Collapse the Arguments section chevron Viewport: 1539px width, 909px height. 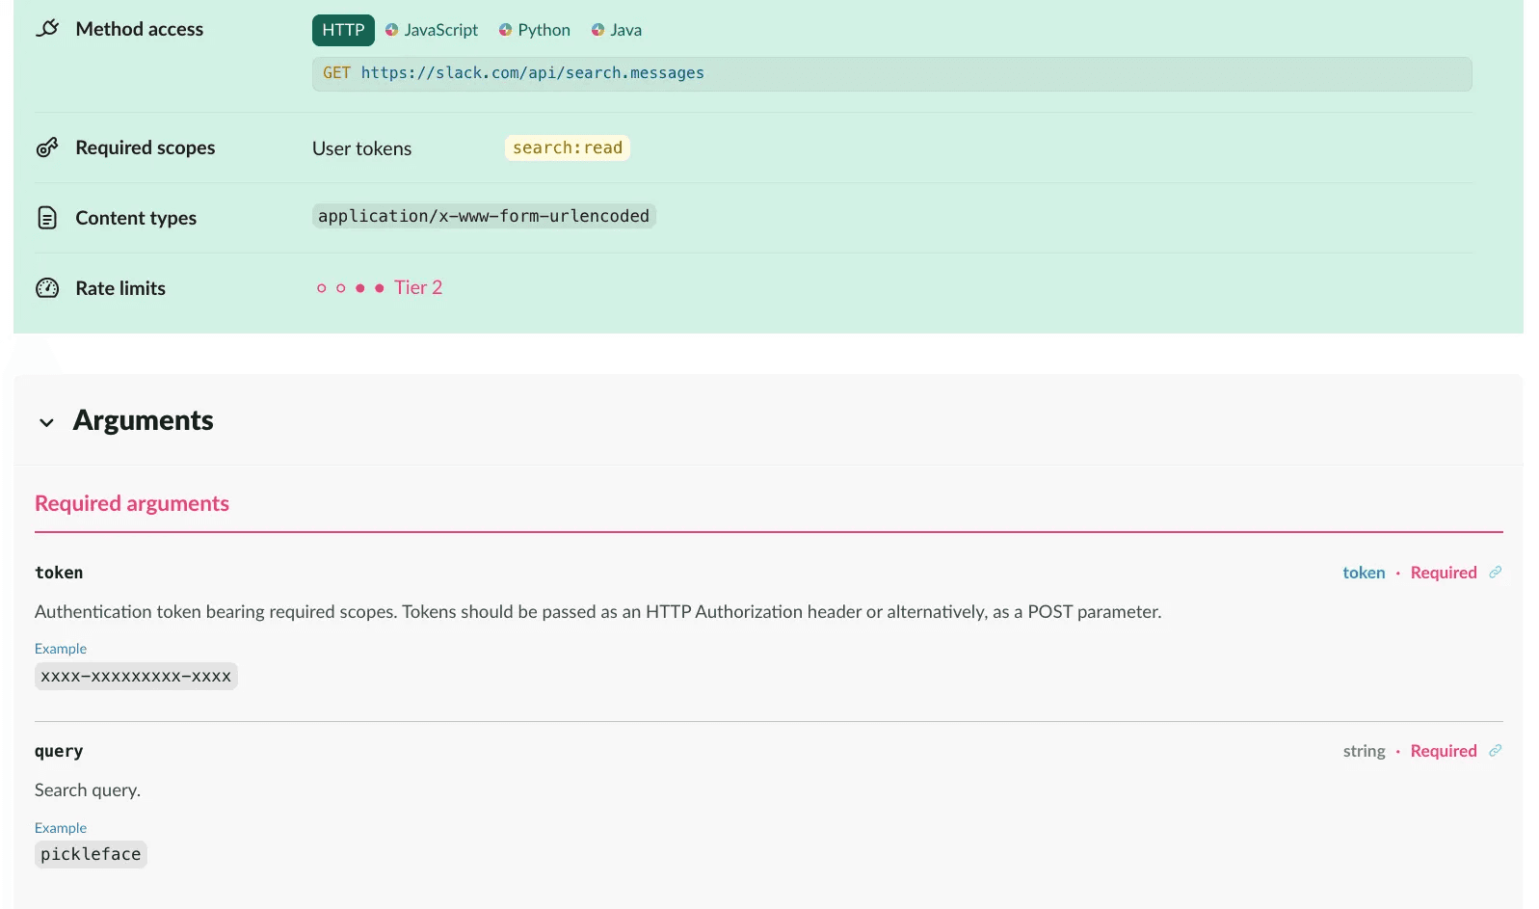click(x=46, y=422)
